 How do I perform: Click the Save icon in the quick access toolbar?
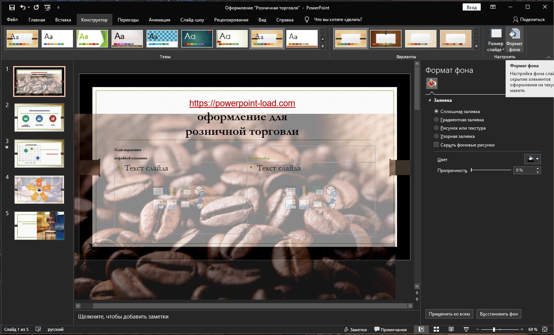click(12, 8)
